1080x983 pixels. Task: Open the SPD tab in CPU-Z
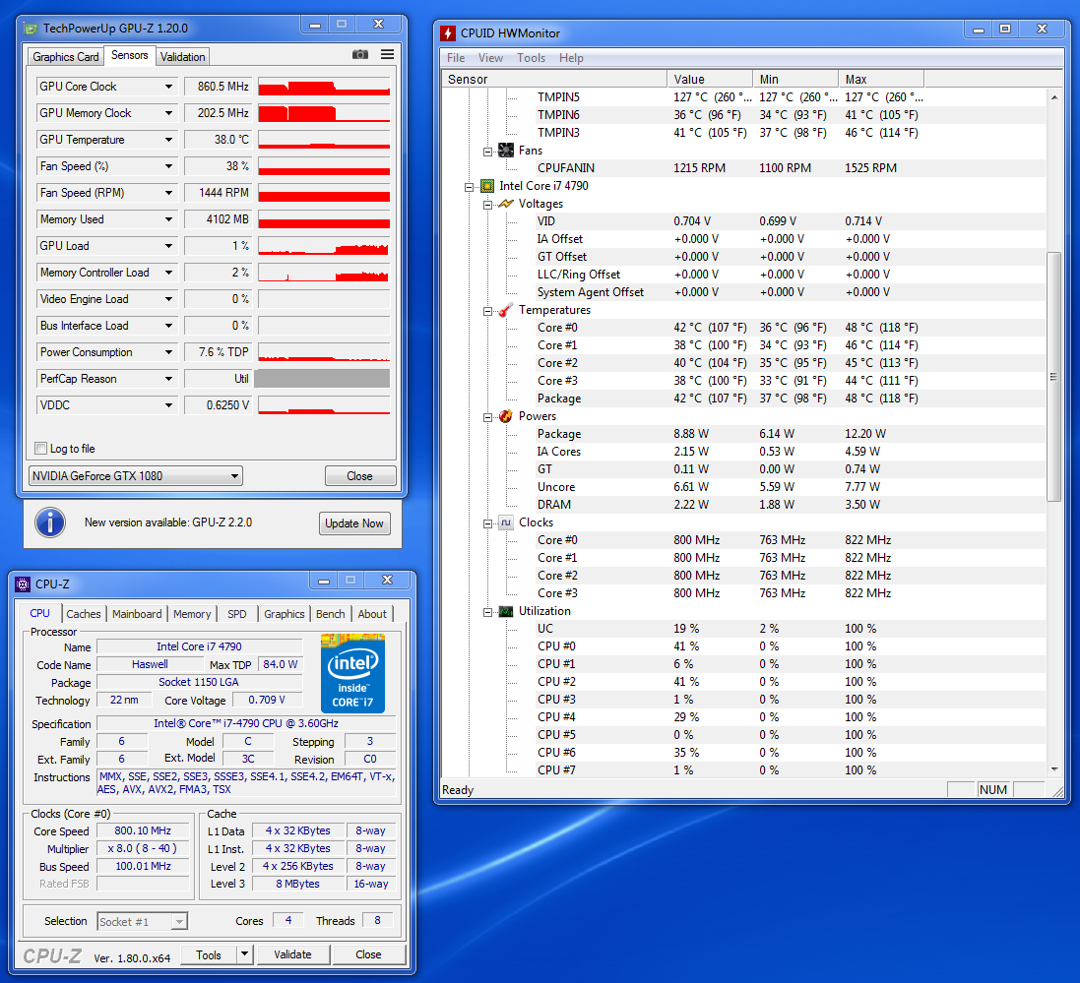click(237, 613)
